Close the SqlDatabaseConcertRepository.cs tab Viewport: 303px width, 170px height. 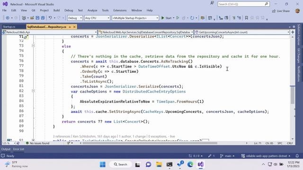click(x=74, y=27)
